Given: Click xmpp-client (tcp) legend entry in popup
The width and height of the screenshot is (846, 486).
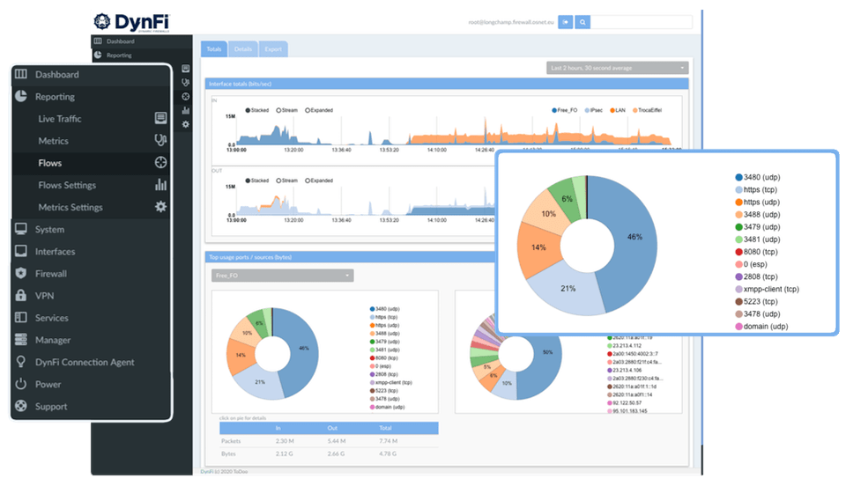Looking at the screenshot, I should point(768,289).
